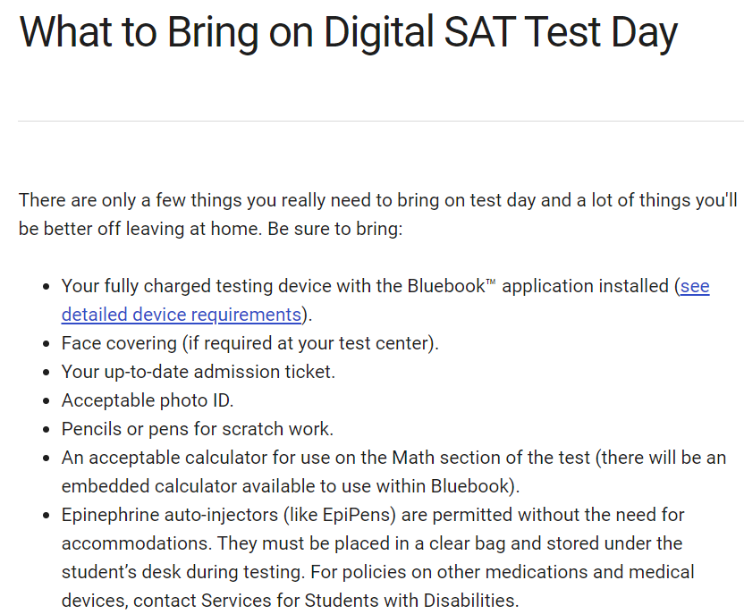The height and width of the screenshot is (614, 744).
Task: Click the 'What to Bring on Digital SAT Test Day' heading
Action: 348,32
